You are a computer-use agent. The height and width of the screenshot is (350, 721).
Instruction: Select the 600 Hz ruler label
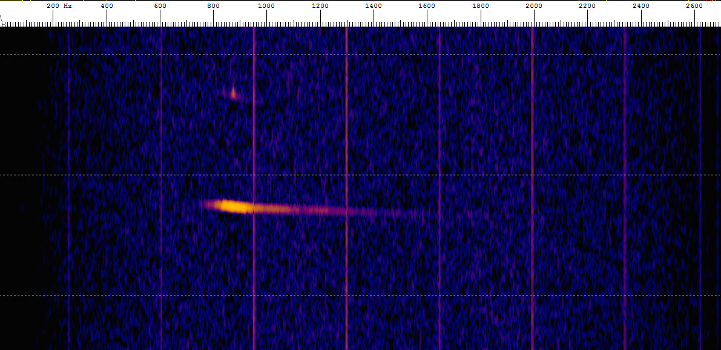coord(160,6)
